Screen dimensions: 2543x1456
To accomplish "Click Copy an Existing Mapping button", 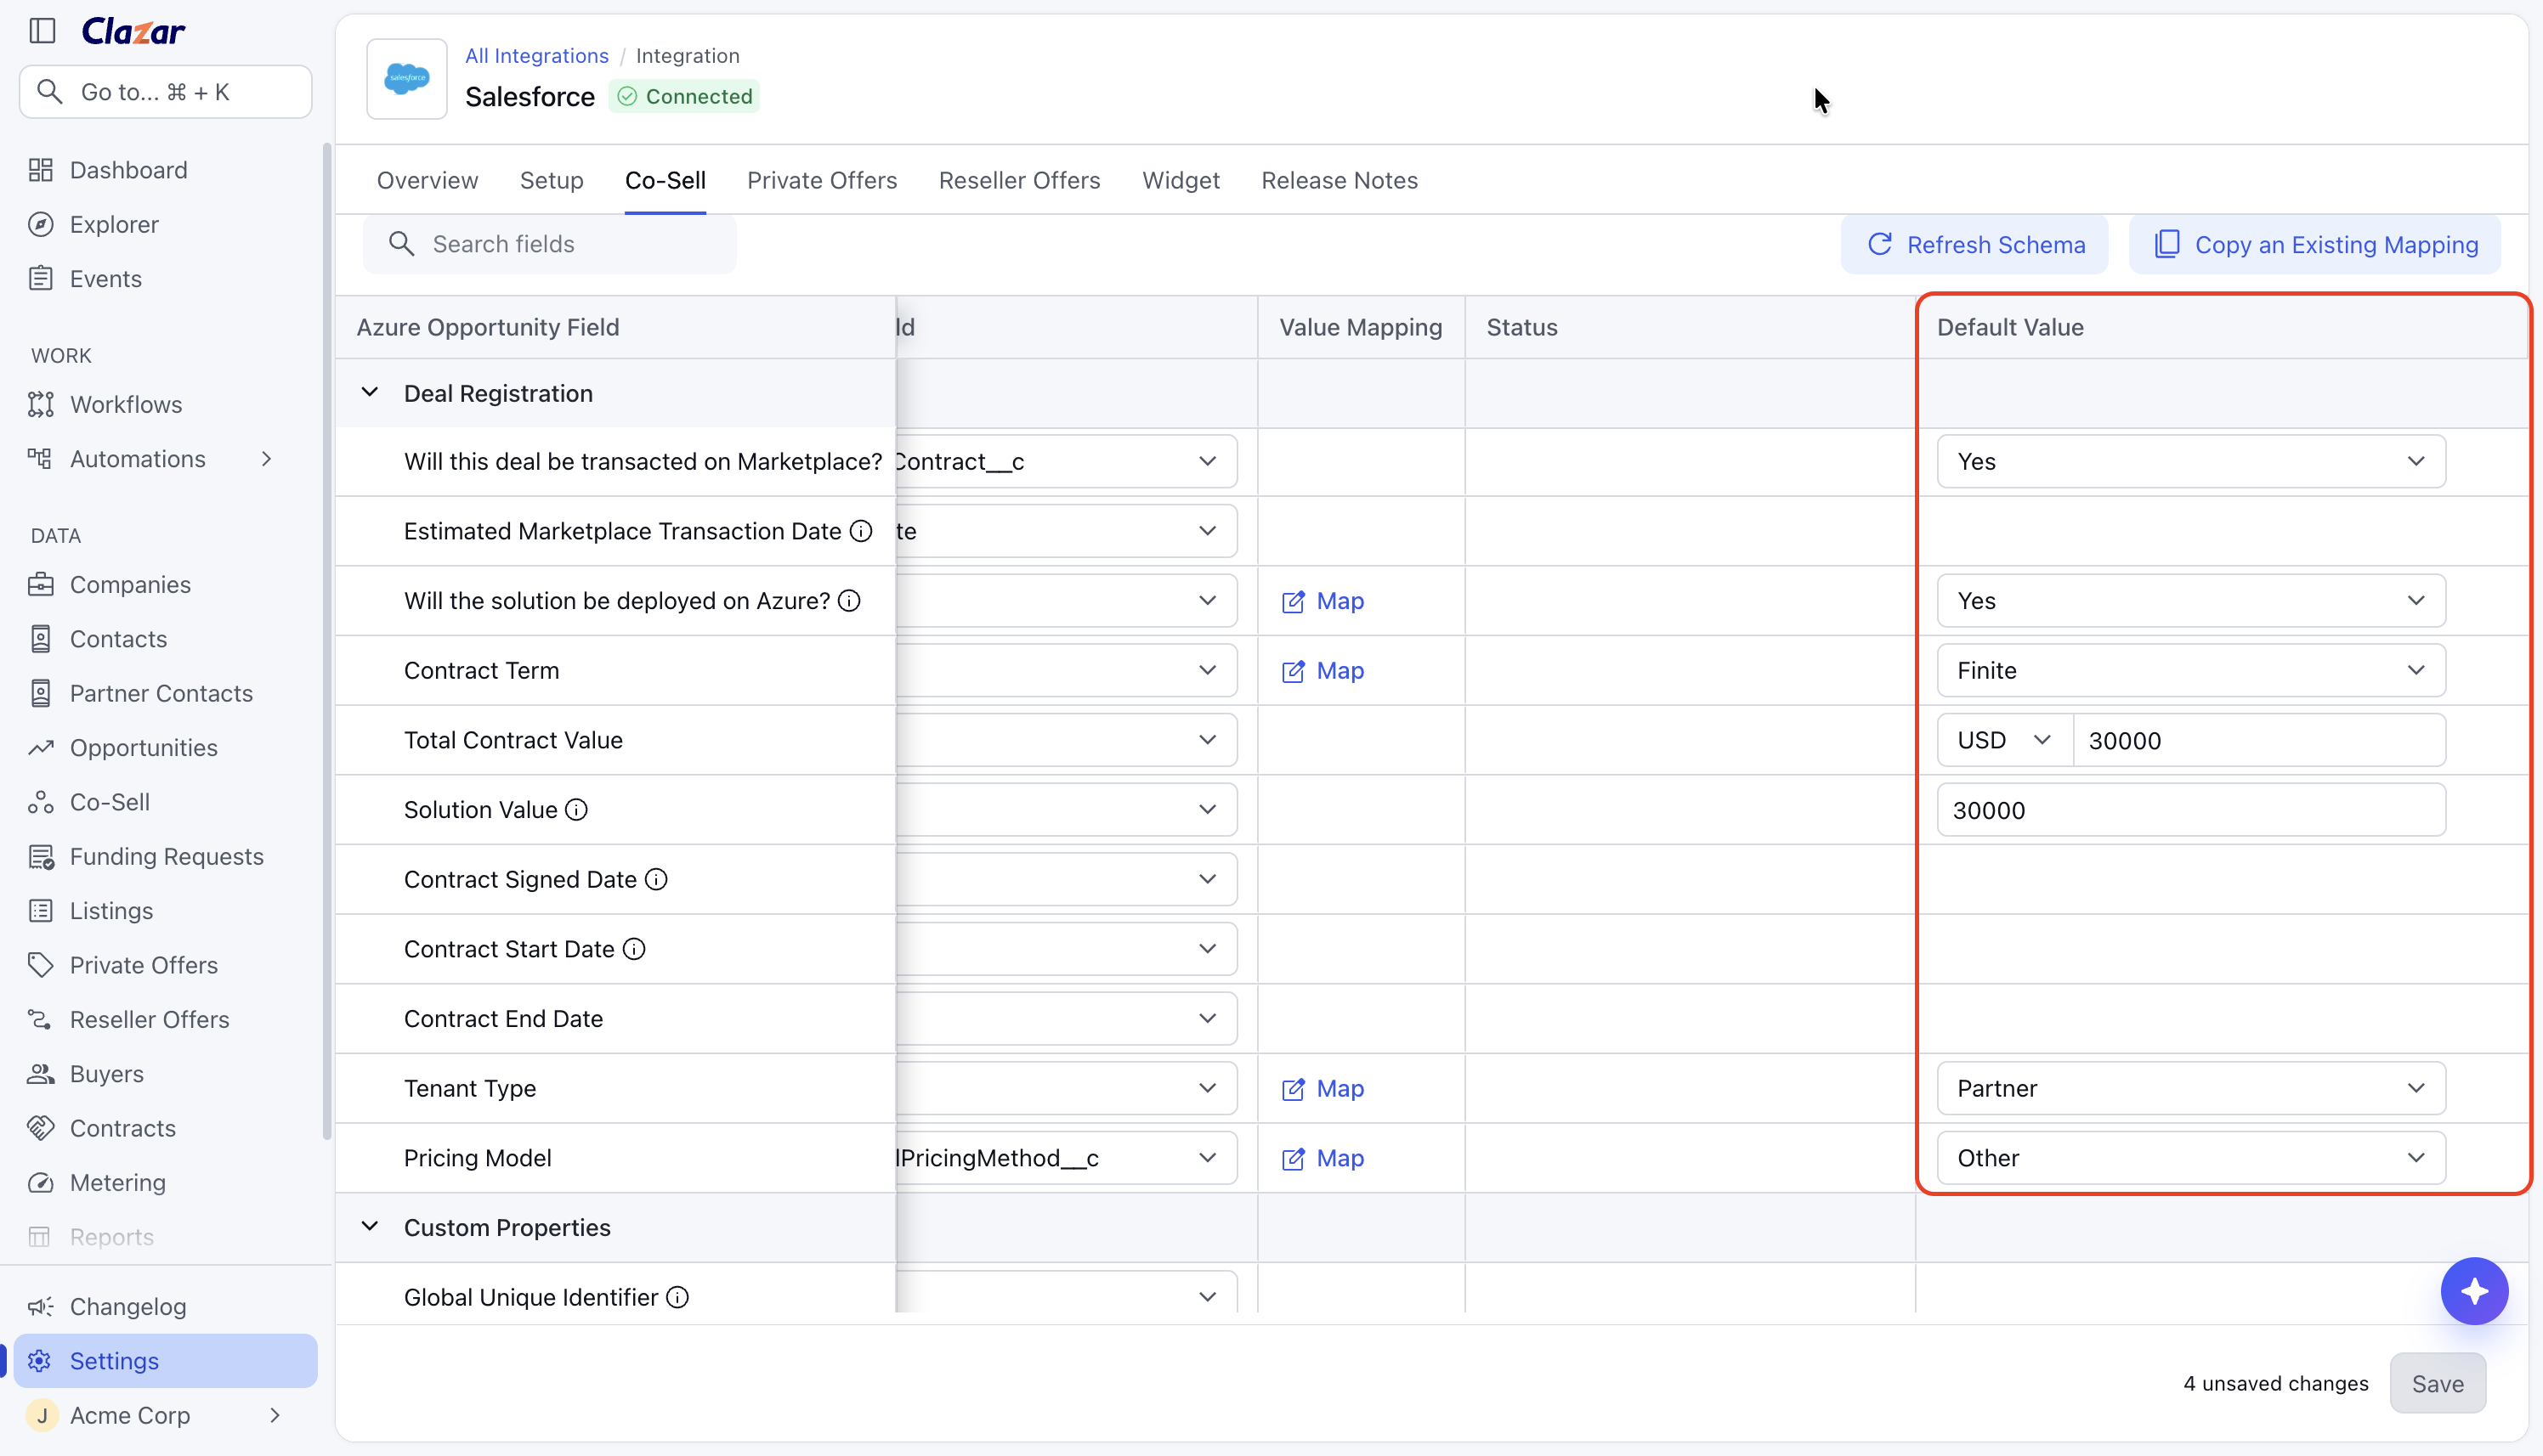I will pyautogui.click(x=2315, y=245).
